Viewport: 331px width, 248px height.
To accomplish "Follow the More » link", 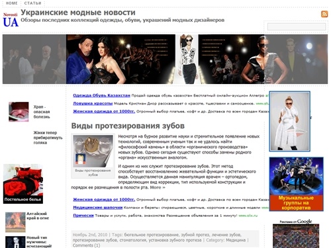I will click(158, 188).
